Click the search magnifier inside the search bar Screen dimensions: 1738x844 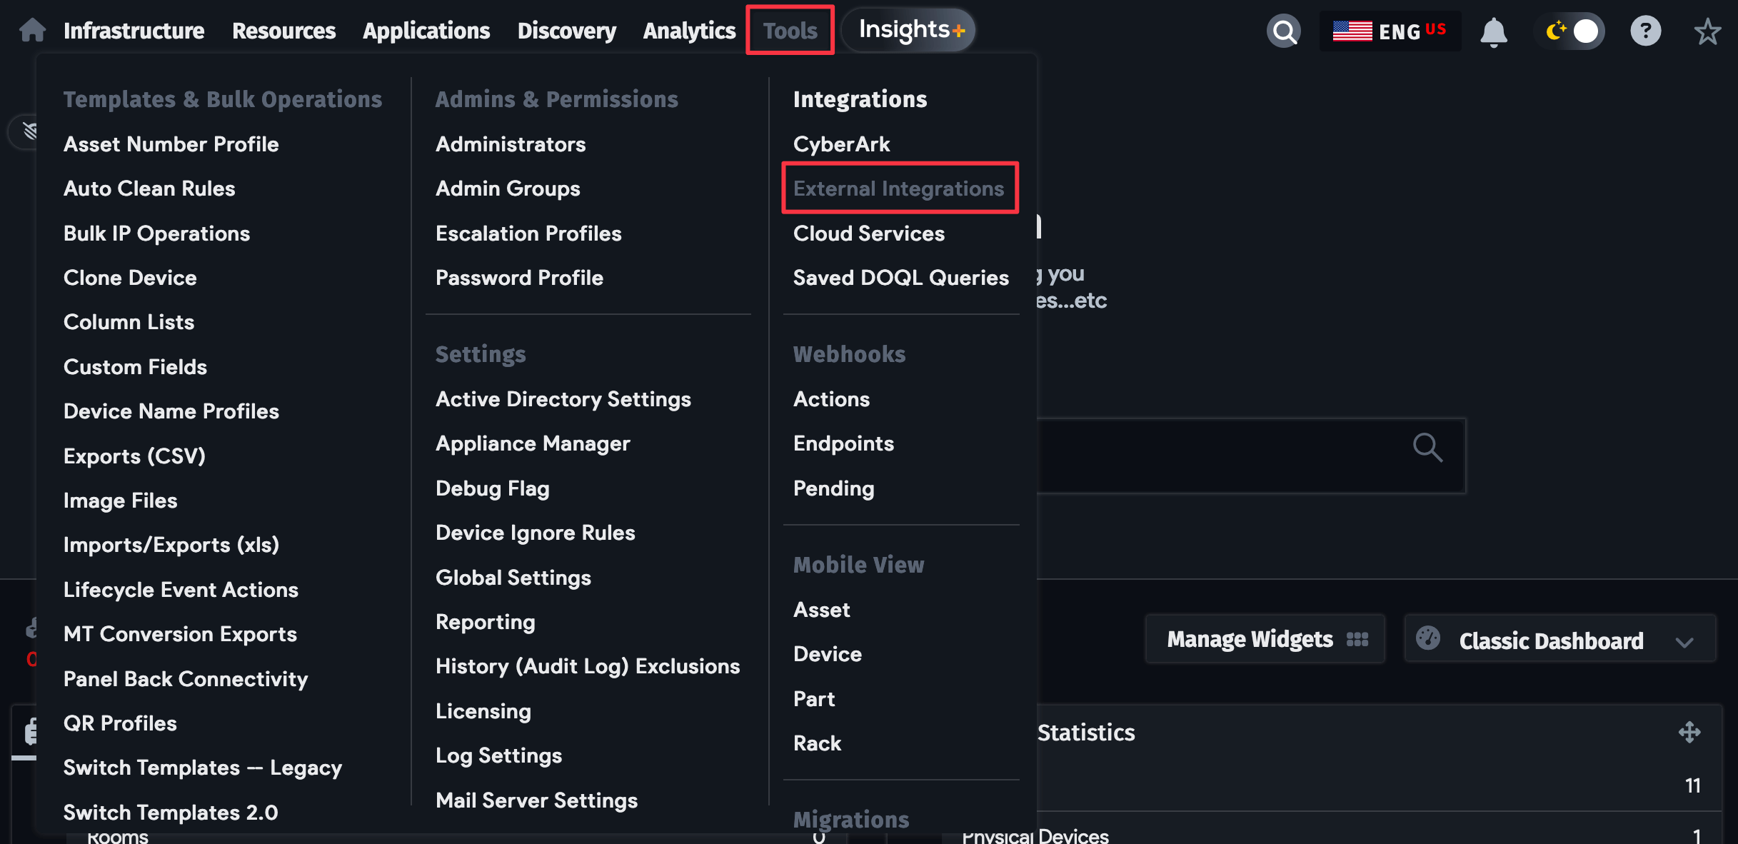[x=1427, y=448]
